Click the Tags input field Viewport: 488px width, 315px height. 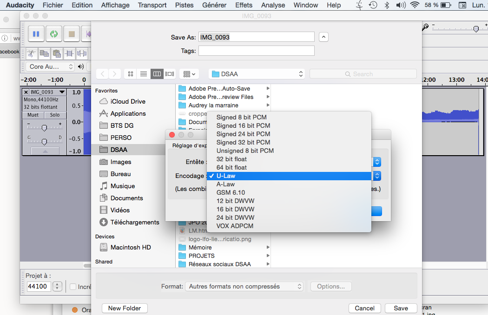coord(256,51)
